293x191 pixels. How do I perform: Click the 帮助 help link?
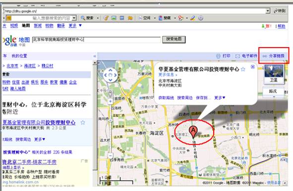282,26
